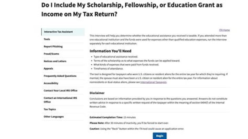Select the Accessibility sidebar item
This screenshot has height=139, width=248.
coord(51,83)
